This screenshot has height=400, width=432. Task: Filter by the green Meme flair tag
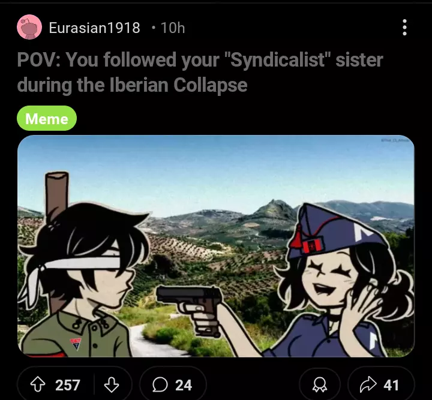point(47,118)
